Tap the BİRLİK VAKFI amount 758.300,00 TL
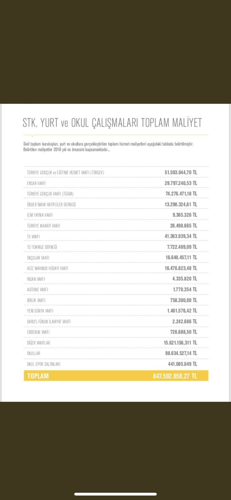Screen dimensions: 231x500 coord(183,300)
